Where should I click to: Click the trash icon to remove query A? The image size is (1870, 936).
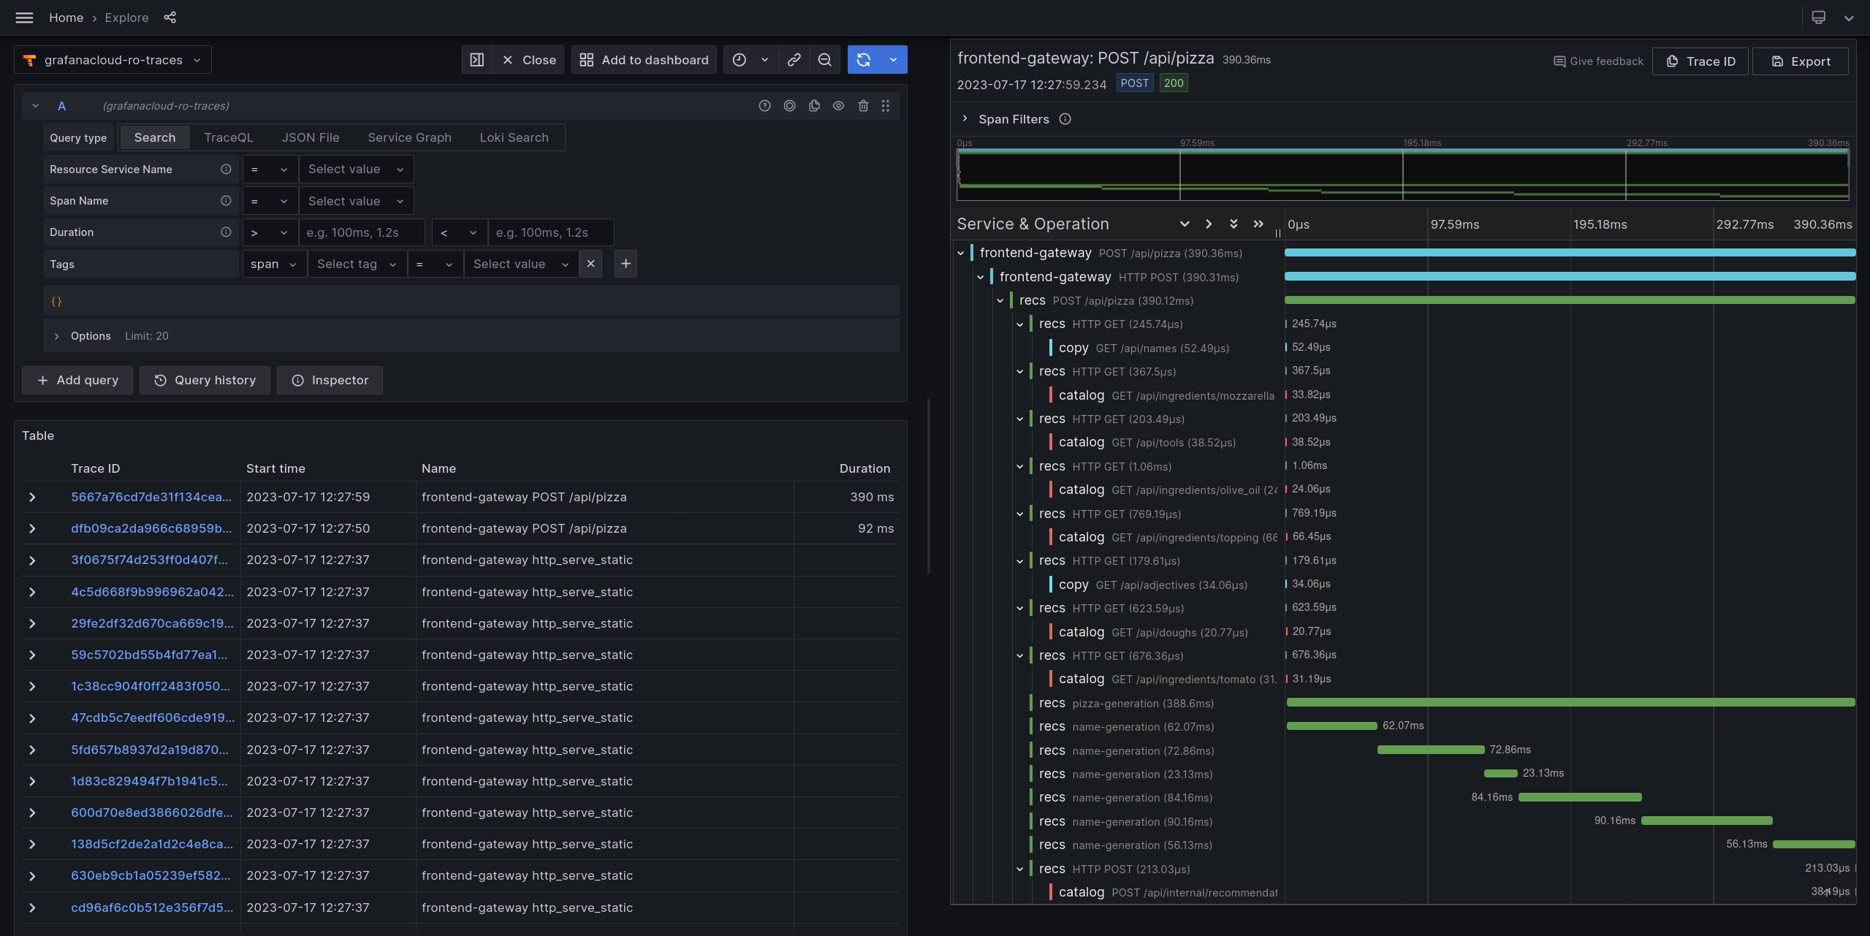pyautogui.click(x=863, y=105)
